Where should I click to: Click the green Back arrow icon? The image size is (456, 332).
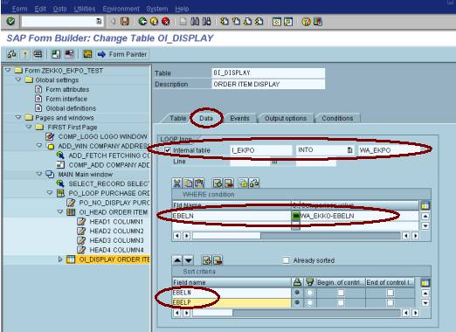click(x=142, y=22)
